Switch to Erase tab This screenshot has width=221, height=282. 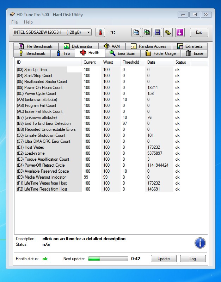[194, 53]
